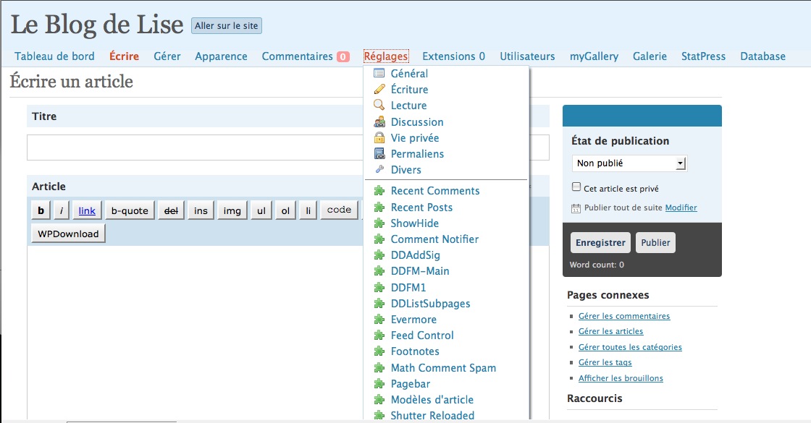The height and width of the screenshot is (423, 811).
Task: Open the Apparence menu tab
Action: tap(221, 56)
